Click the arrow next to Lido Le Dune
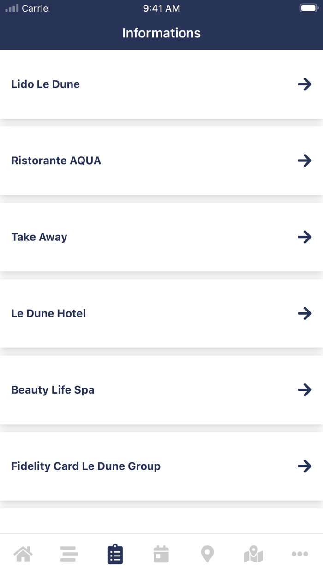 [305, 84]
